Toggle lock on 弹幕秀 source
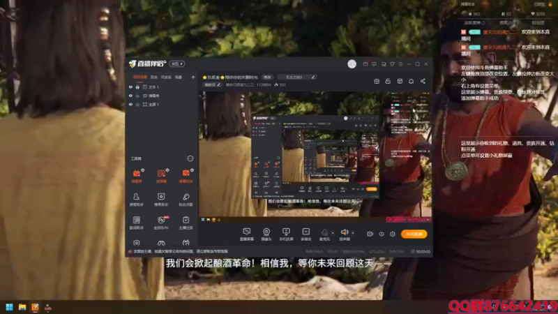The width and height of the screenshot is (558, 314). (137, 96)
